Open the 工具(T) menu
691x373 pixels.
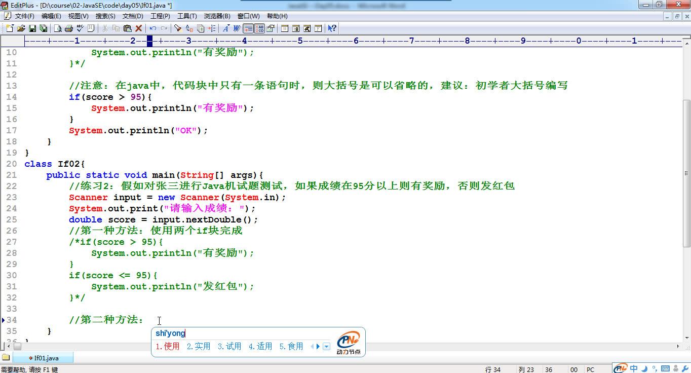coord(187,16)
